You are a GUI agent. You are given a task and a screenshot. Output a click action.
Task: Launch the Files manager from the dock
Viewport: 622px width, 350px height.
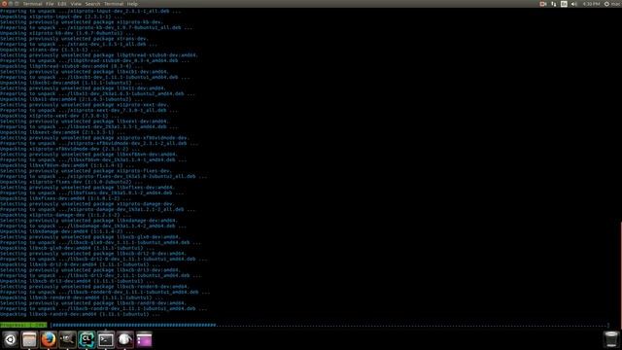(29, 339)
